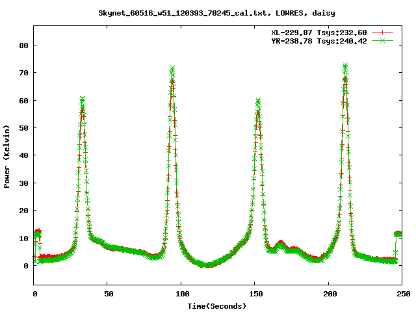Click the small bump near 168 seconds
The width and height of the screenshot is (416, 312).
point(281,242)
